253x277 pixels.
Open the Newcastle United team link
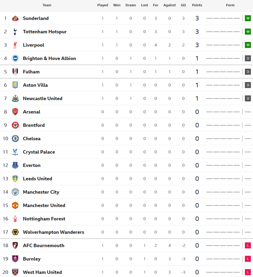tap(42, 98)
